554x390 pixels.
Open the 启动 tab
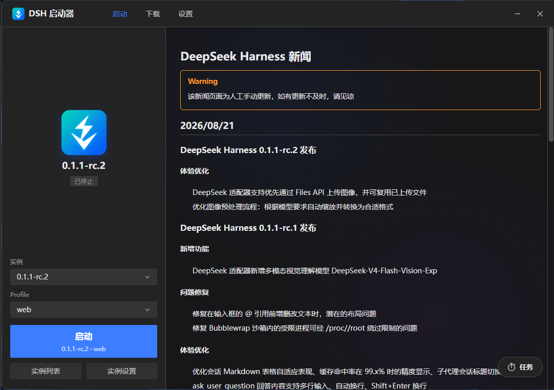[x=120, y=14]
